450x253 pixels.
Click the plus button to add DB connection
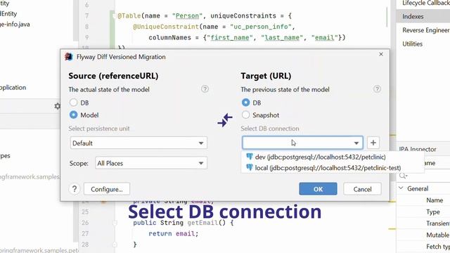coord(373,143)
